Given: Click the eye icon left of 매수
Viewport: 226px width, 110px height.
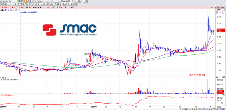Looking at the screenshot, I should pos(215,8).
